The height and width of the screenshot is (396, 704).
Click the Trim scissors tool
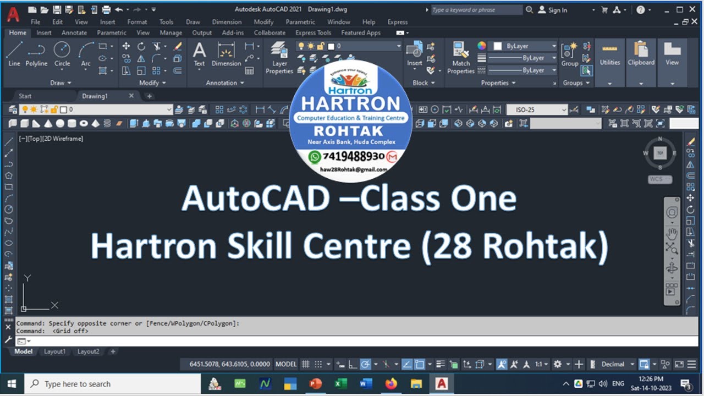157,46
